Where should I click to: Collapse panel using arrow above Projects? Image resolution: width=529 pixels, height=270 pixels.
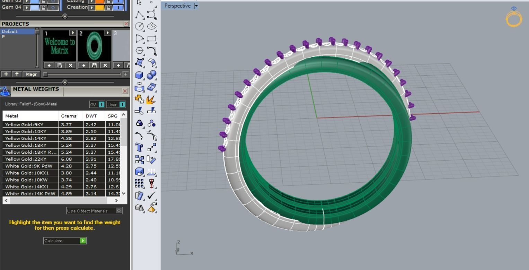[x=65, y=16]
